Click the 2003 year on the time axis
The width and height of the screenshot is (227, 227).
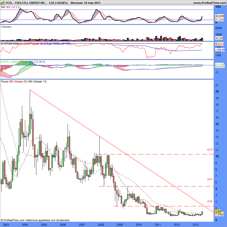[x=6, y=225]
